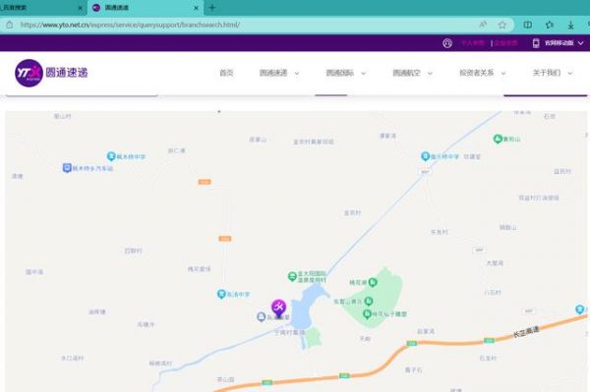The width and height of the screenshot is (590, 392).
Task: Add page to favorites with star icon
Action: [501, 25]
